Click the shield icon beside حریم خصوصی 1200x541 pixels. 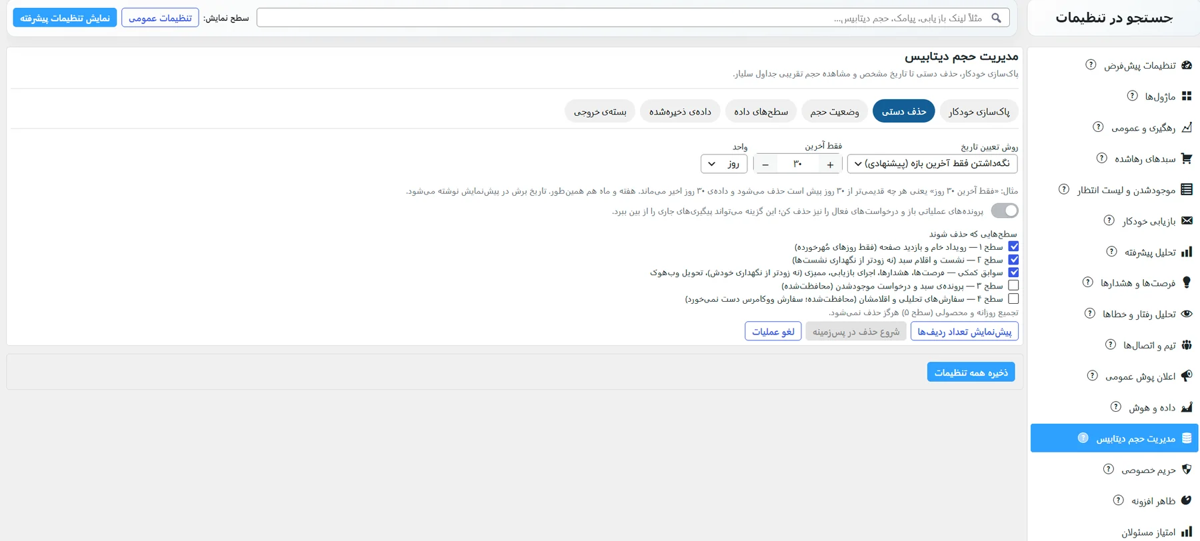tap(1187, 469)
